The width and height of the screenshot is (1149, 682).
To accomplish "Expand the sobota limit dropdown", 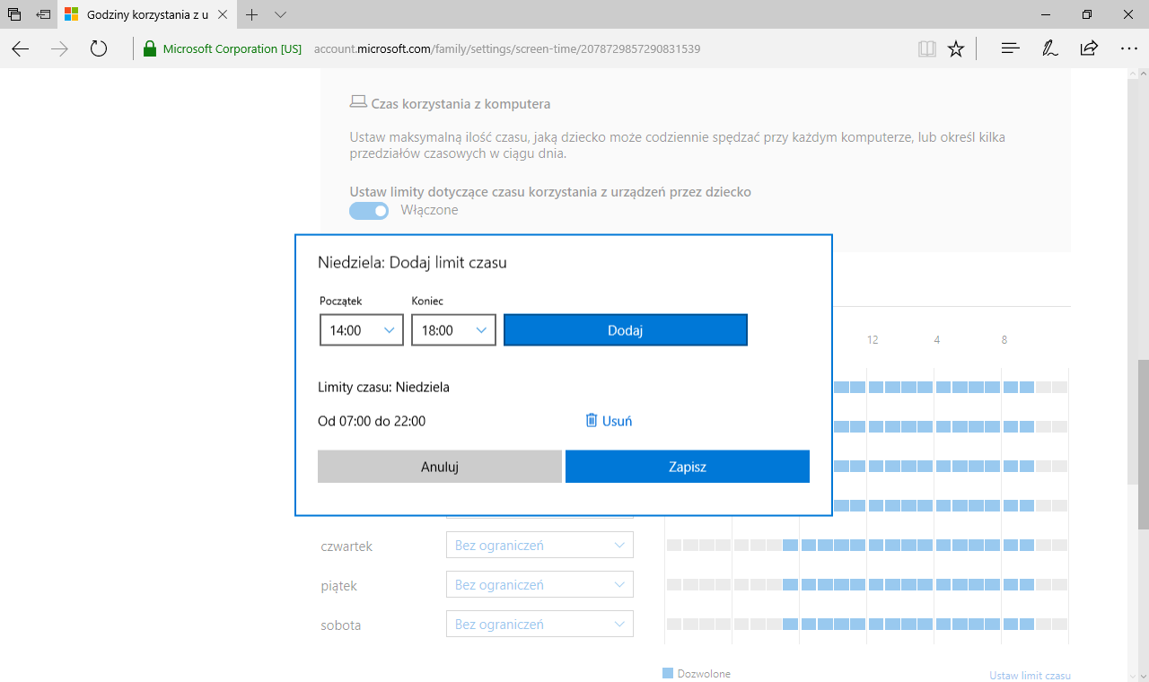I will pyautogui.click(x=539, y=625).
